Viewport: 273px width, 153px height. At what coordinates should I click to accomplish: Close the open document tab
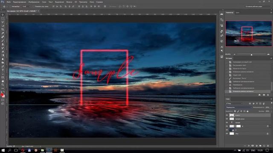(x=38, y=11)
